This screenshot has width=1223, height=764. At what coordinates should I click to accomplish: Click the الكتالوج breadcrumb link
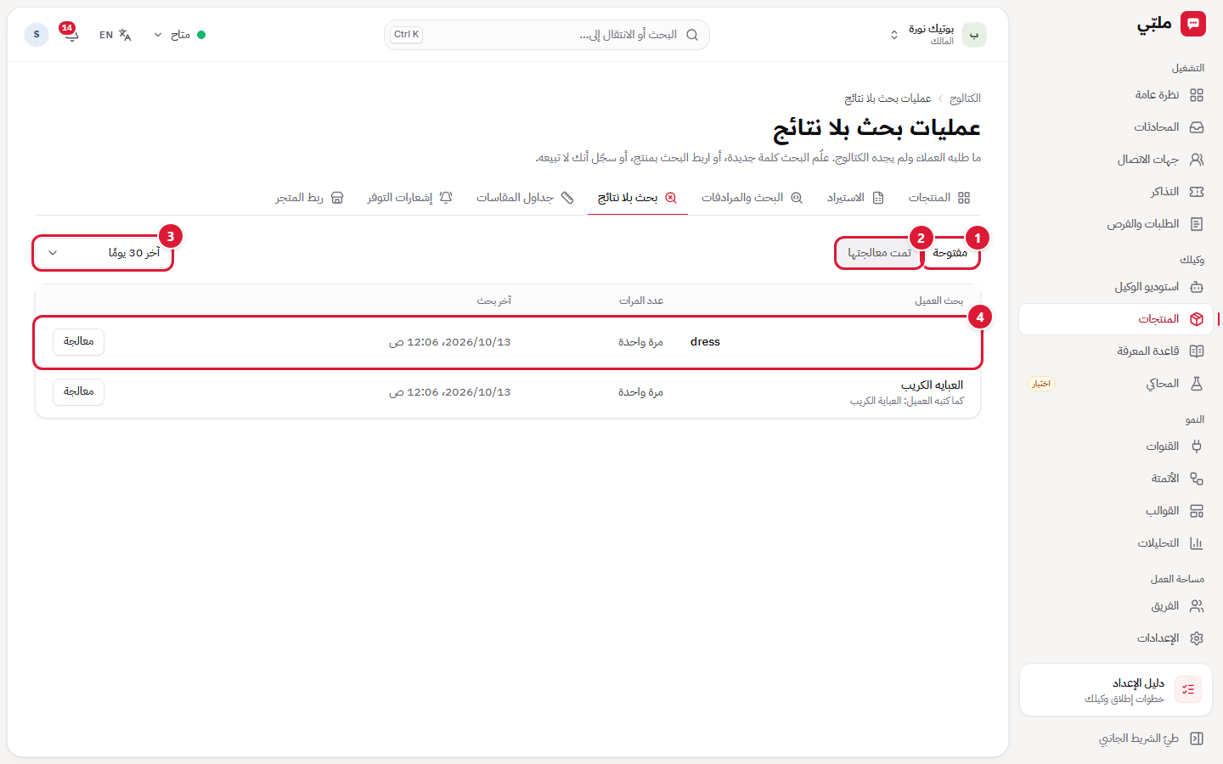click(x=965, y=98)
